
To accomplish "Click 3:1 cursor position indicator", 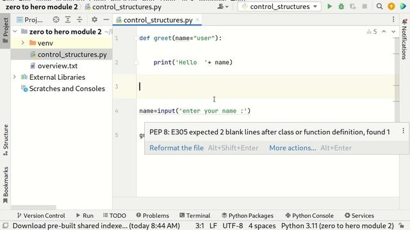I will coord(199,226).
